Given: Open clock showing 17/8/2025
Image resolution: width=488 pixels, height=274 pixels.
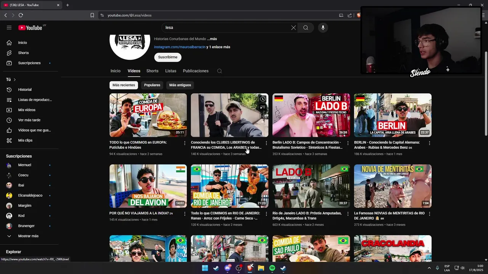Looking at the screenshot, I should 476,268.
